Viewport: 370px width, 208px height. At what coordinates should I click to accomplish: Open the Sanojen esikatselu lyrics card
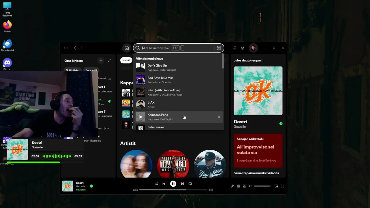click(x=258, y=151)
